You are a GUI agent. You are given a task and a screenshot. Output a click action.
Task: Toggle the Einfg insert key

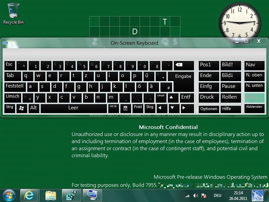[x=209, y=87]
